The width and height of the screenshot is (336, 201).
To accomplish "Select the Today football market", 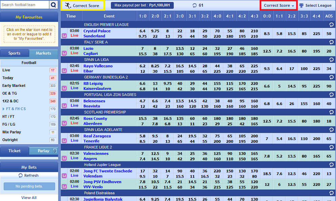I will coord(29,78).
